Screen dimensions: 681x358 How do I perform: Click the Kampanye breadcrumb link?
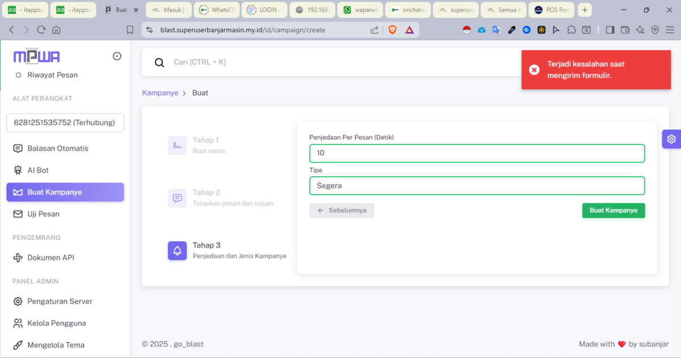click(x=160, y=93)
